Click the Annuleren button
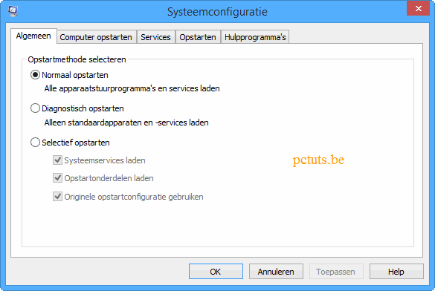Image resolution: width=435 pixels, height=291 pixels. coord(276,272)
